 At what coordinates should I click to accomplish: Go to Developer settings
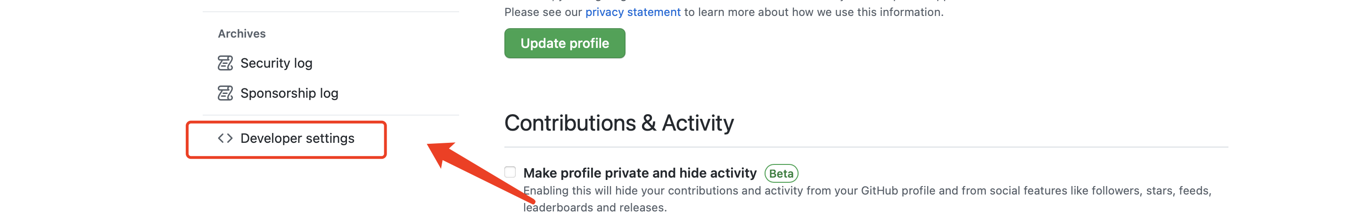(x=297, y=139)
